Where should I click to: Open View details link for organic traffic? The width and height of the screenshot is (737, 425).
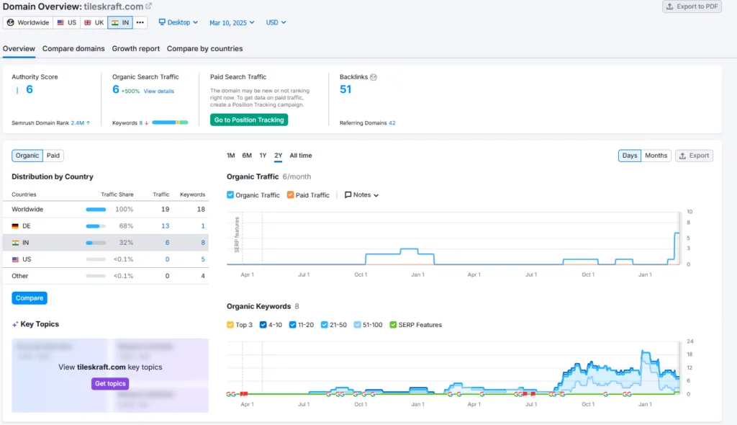(x=159, y=91)
